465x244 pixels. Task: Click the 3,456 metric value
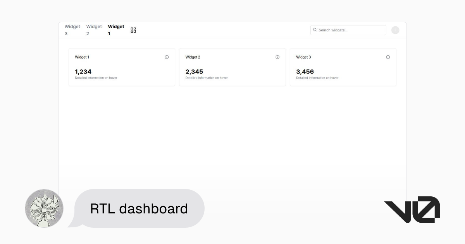click(x=305, y=72)
